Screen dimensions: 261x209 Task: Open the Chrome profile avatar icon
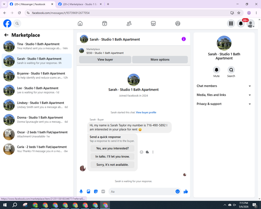249,13
